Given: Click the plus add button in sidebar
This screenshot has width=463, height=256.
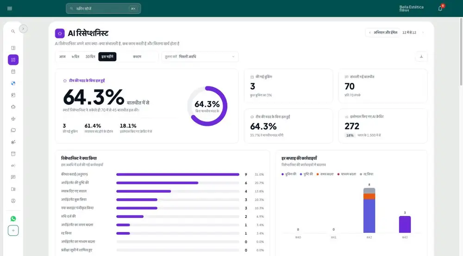Looking at the screenshot, I should click(x=13, y=231).
